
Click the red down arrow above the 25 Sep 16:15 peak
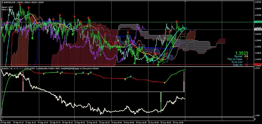coord(177,21)
